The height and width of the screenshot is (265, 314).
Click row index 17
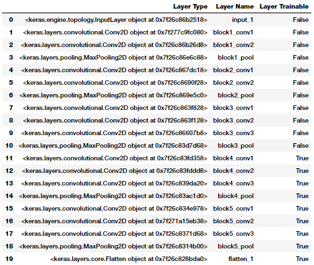point(9,234)
